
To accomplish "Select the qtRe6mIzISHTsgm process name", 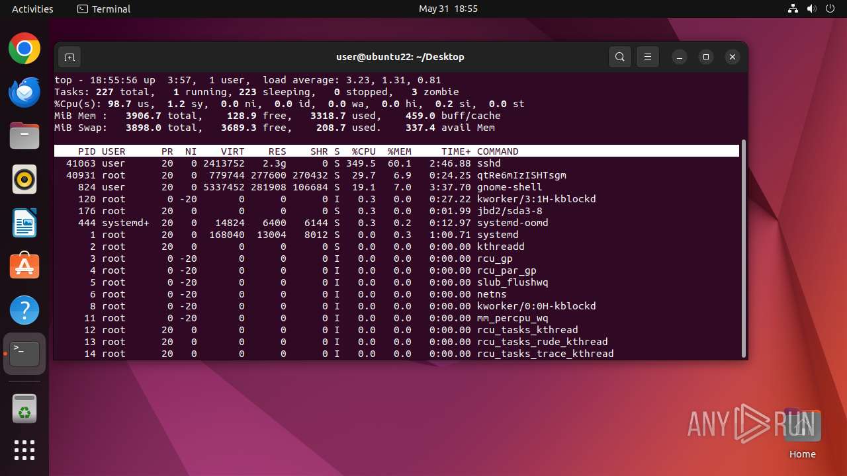I will tap(521, 175).
